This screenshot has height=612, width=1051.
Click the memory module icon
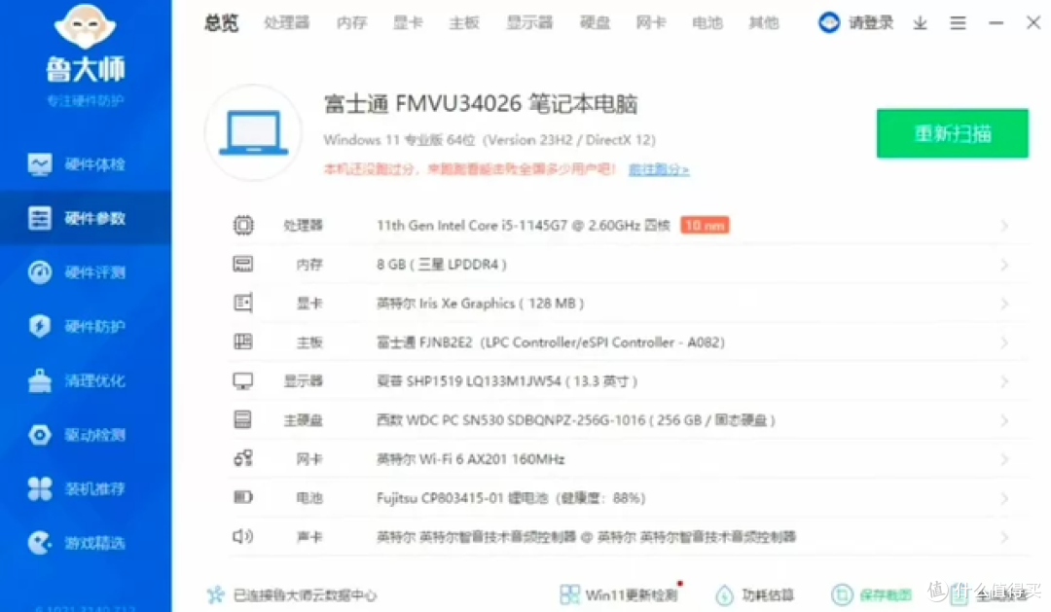coord(242,264)
